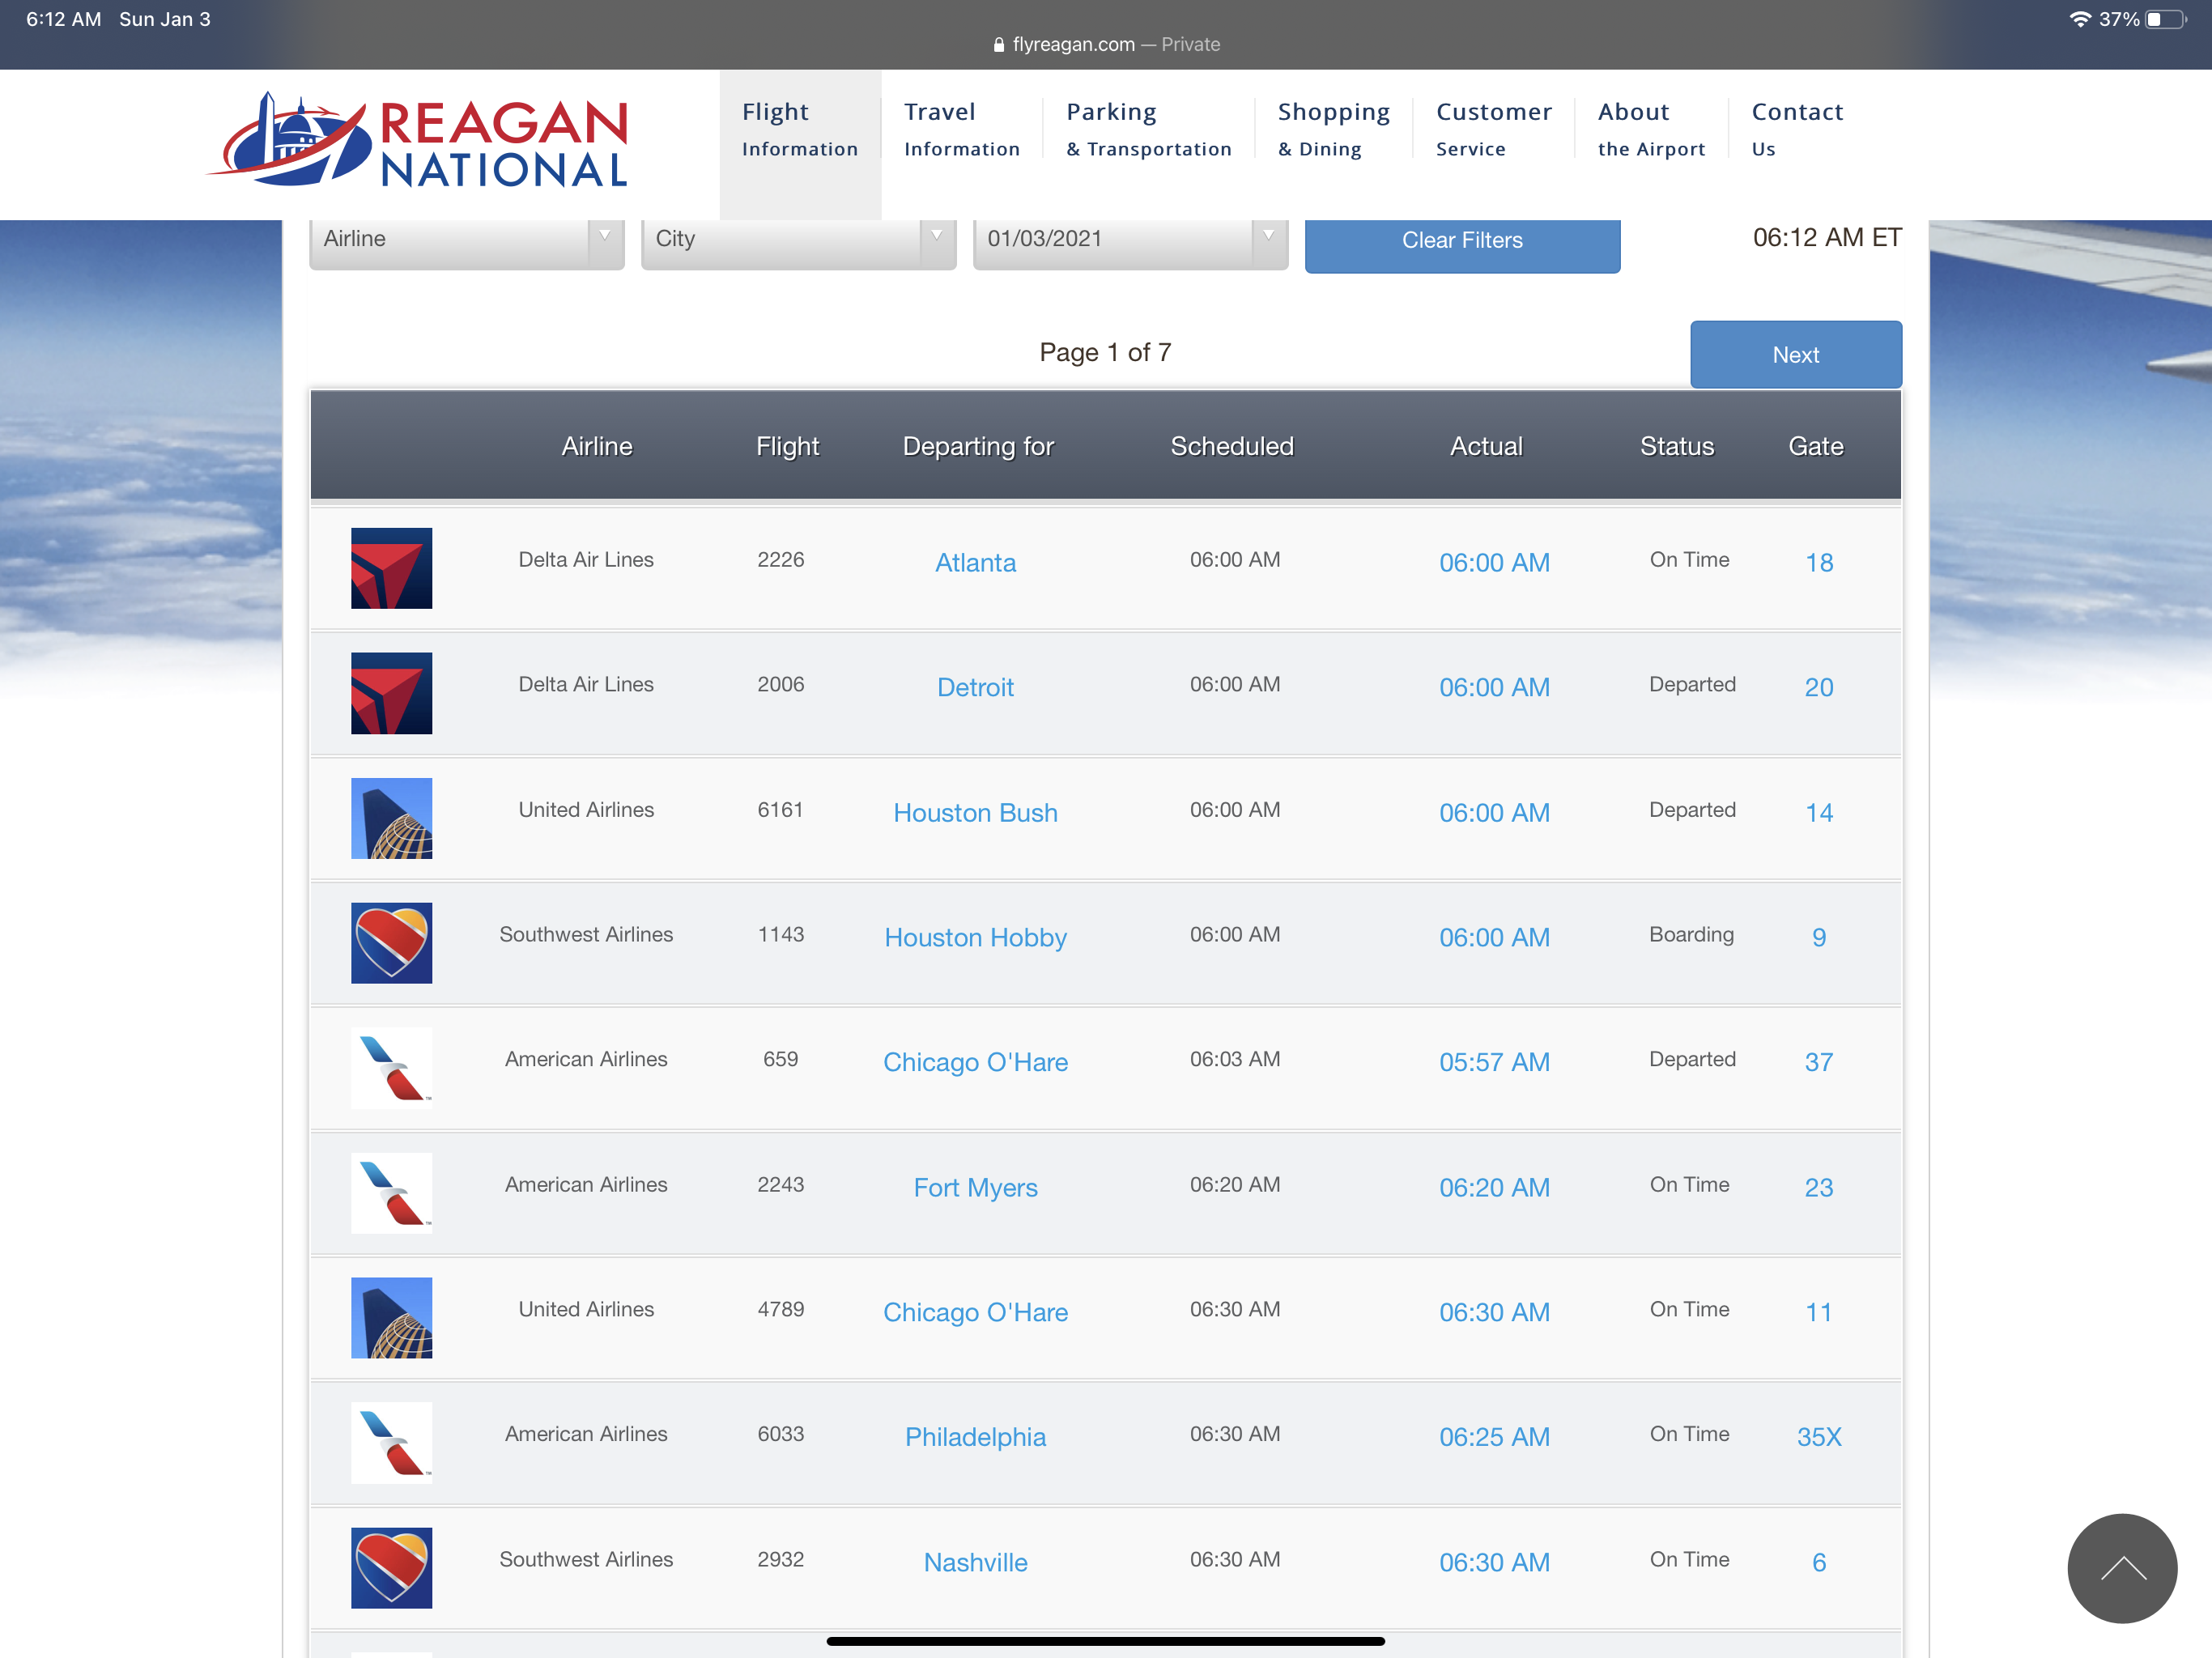Click the United logo for flight 4789
This screenshot has height=1658, width=2212.
coord(391,1318)
